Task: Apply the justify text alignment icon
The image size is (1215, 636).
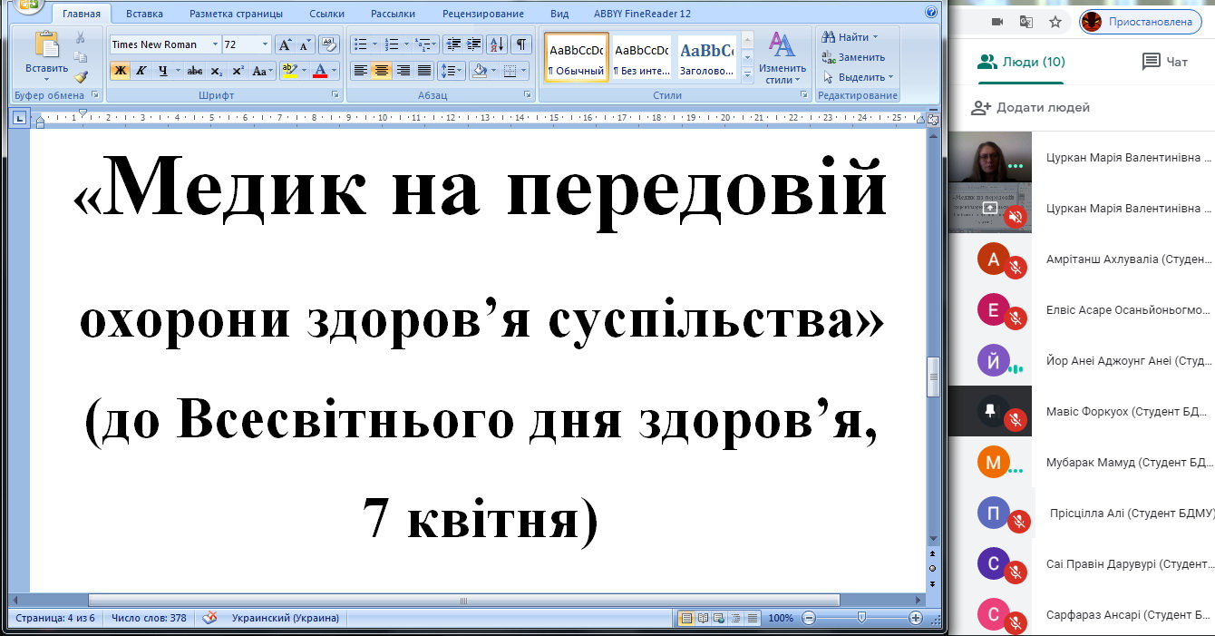Action: tap(424, 71)
